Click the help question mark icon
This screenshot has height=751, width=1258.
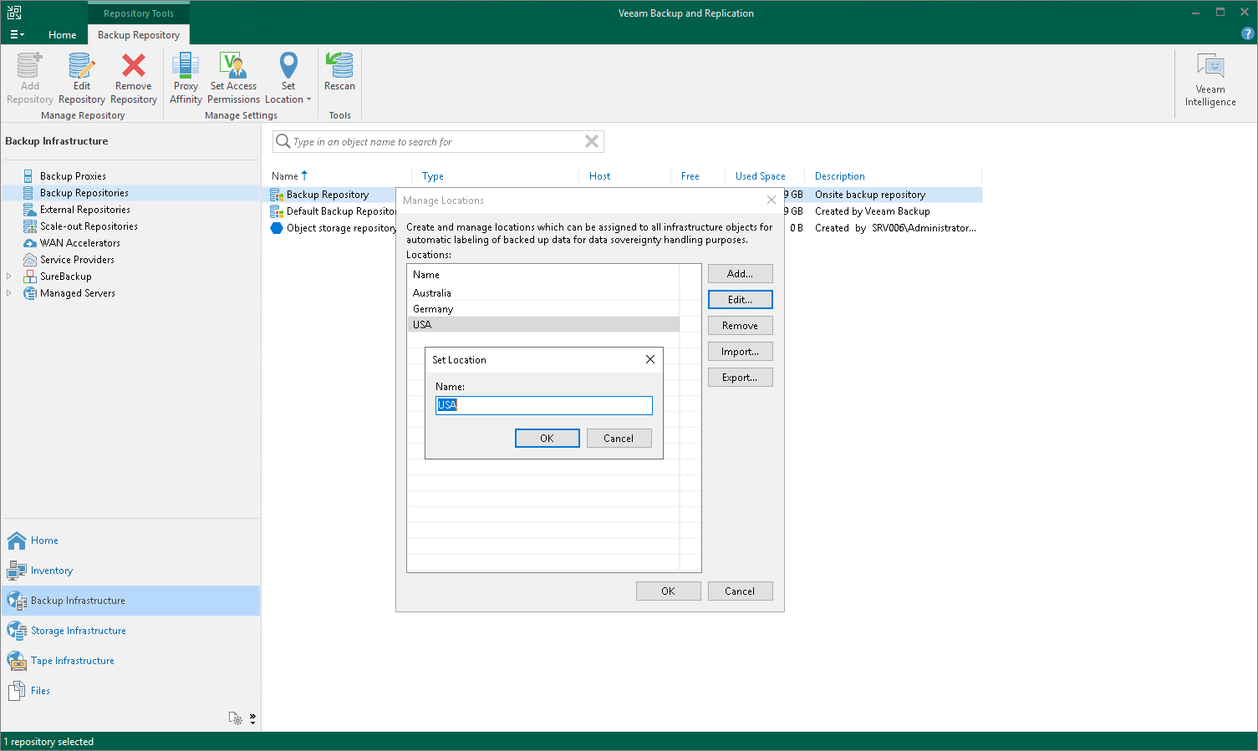pyautogui.click(x=1247, y=34)
